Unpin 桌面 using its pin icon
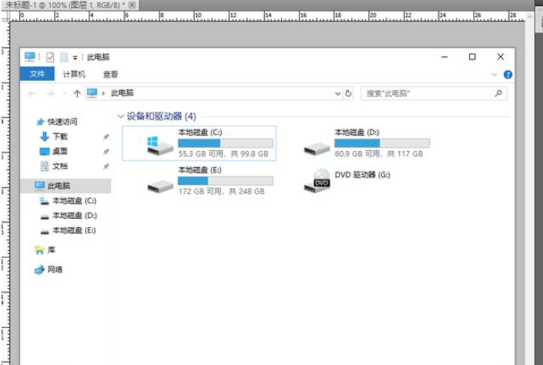This screenshot has width=543, height=365. click(106, 152)
